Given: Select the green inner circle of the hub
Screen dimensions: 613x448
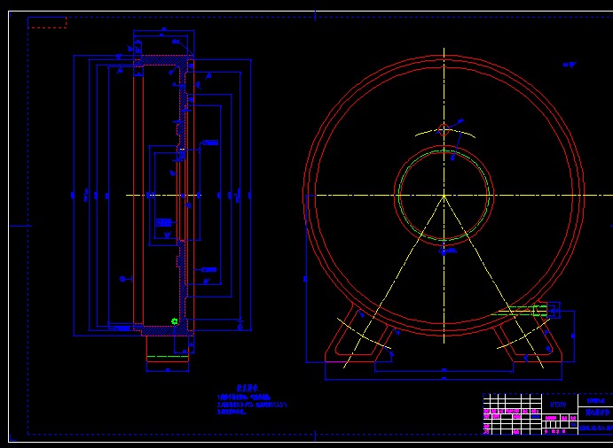Looking at the screenshot, I should 444,195.
